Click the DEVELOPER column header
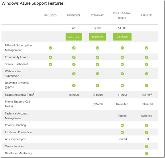This screenshot has height=158, width=165. pos(74,15)
